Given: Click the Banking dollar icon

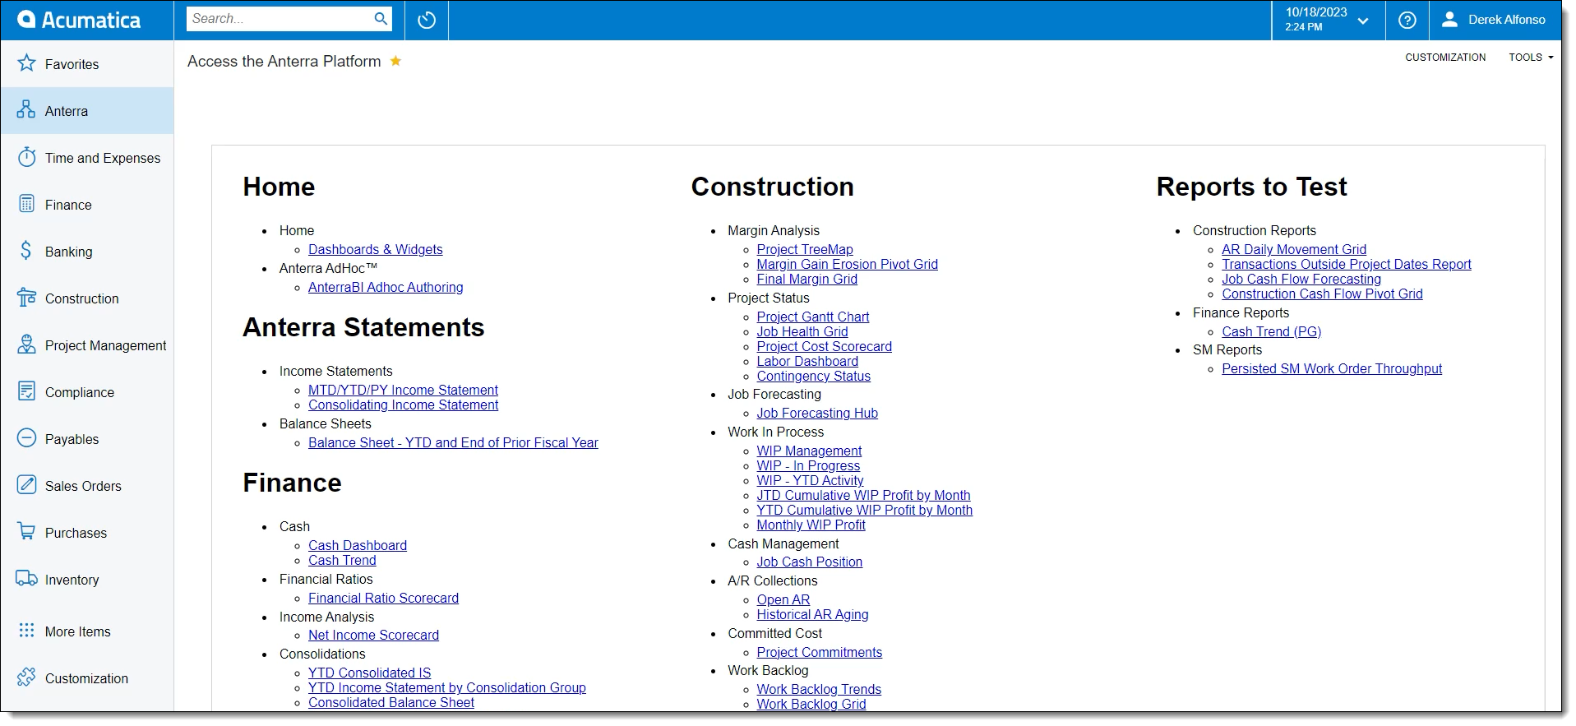Looking at the screenshot, I should point(26,251).
